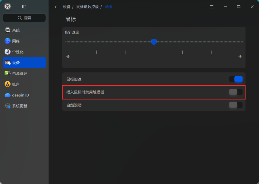The width and height of the screenshot is (259, 184).
Task: Open 系统 settings category
Action: tap(24, 30)
